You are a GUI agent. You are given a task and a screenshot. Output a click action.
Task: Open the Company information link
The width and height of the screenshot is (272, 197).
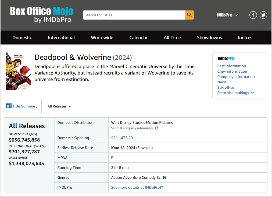236,77
